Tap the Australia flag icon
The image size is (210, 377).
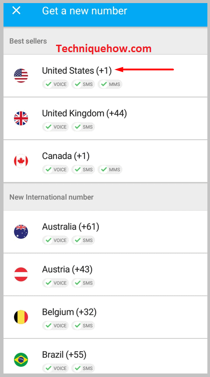click(21, 231)
